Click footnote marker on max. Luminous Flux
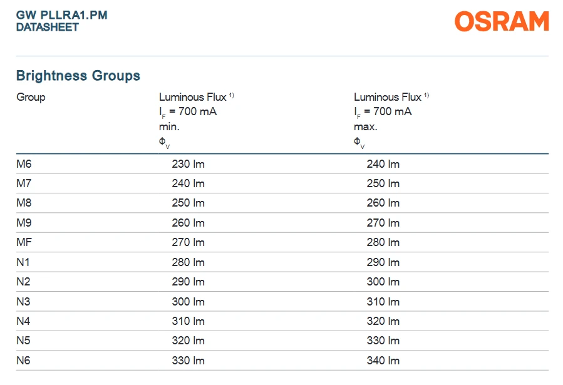The image size is (563, 385). pyautogui.click(x=426, y=95)
